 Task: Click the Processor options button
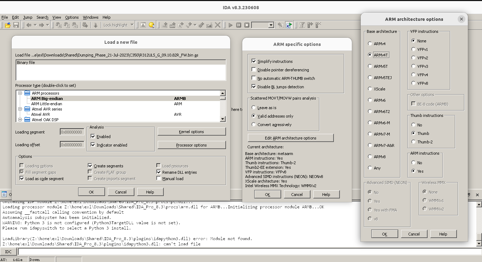[x=191, y=145]
